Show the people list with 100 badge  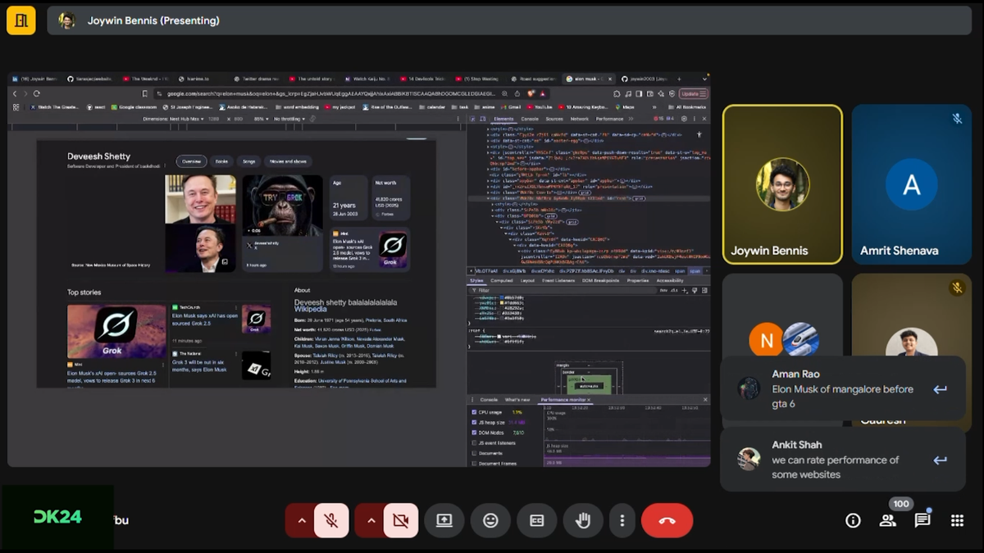pyautogui.click(x=887, y=520)
